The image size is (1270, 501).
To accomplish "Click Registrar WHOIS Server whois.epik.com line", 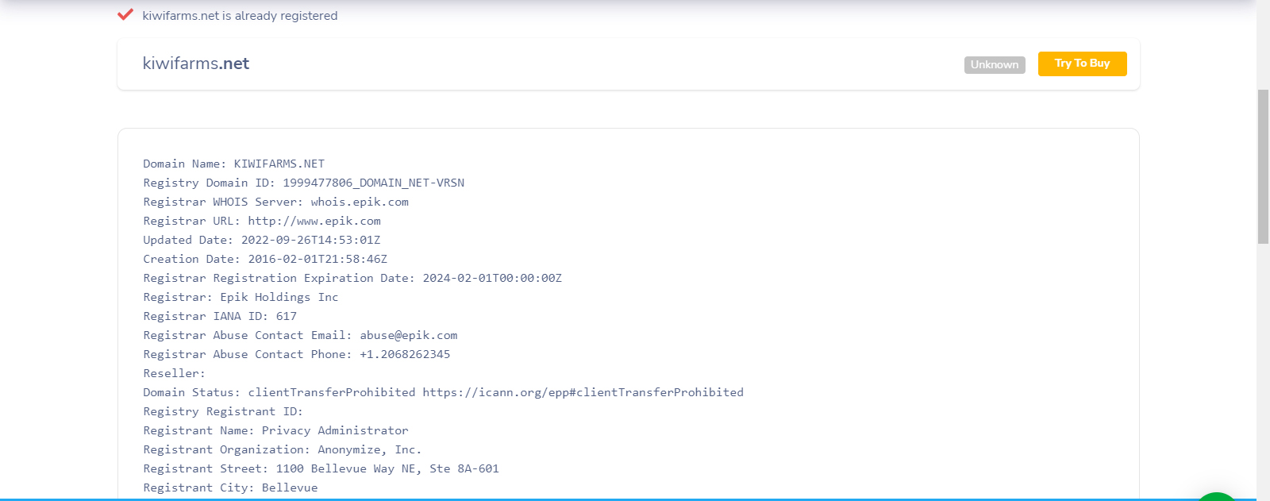I will coord(276,202).
